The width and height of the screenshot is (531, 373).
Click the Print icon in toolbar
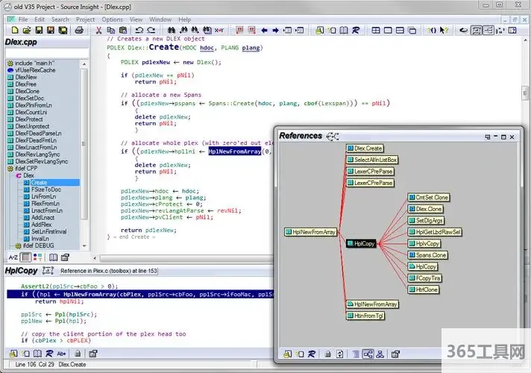pyautogui.click(x=80, y=31)
